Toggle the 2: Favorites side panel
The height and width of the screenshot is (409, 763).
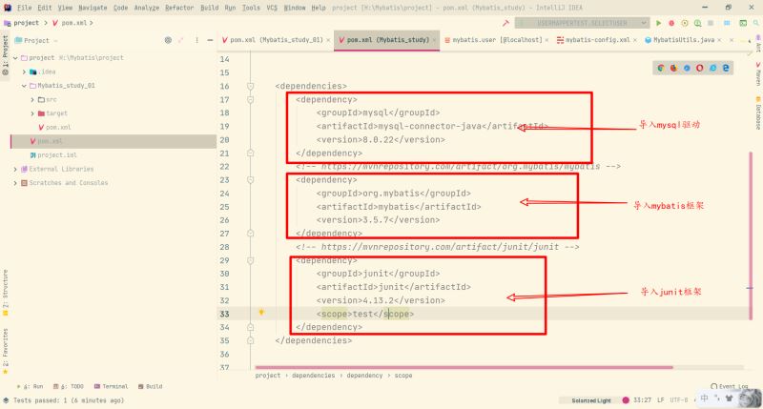click(6, 351)
